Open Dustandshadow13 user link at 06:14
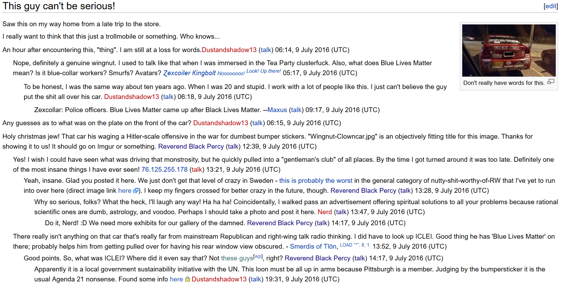This screenshot has height=289, width=564. (229, 50)
